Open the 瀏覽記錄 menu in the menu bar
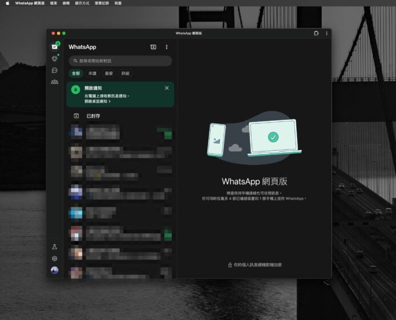 102,3
